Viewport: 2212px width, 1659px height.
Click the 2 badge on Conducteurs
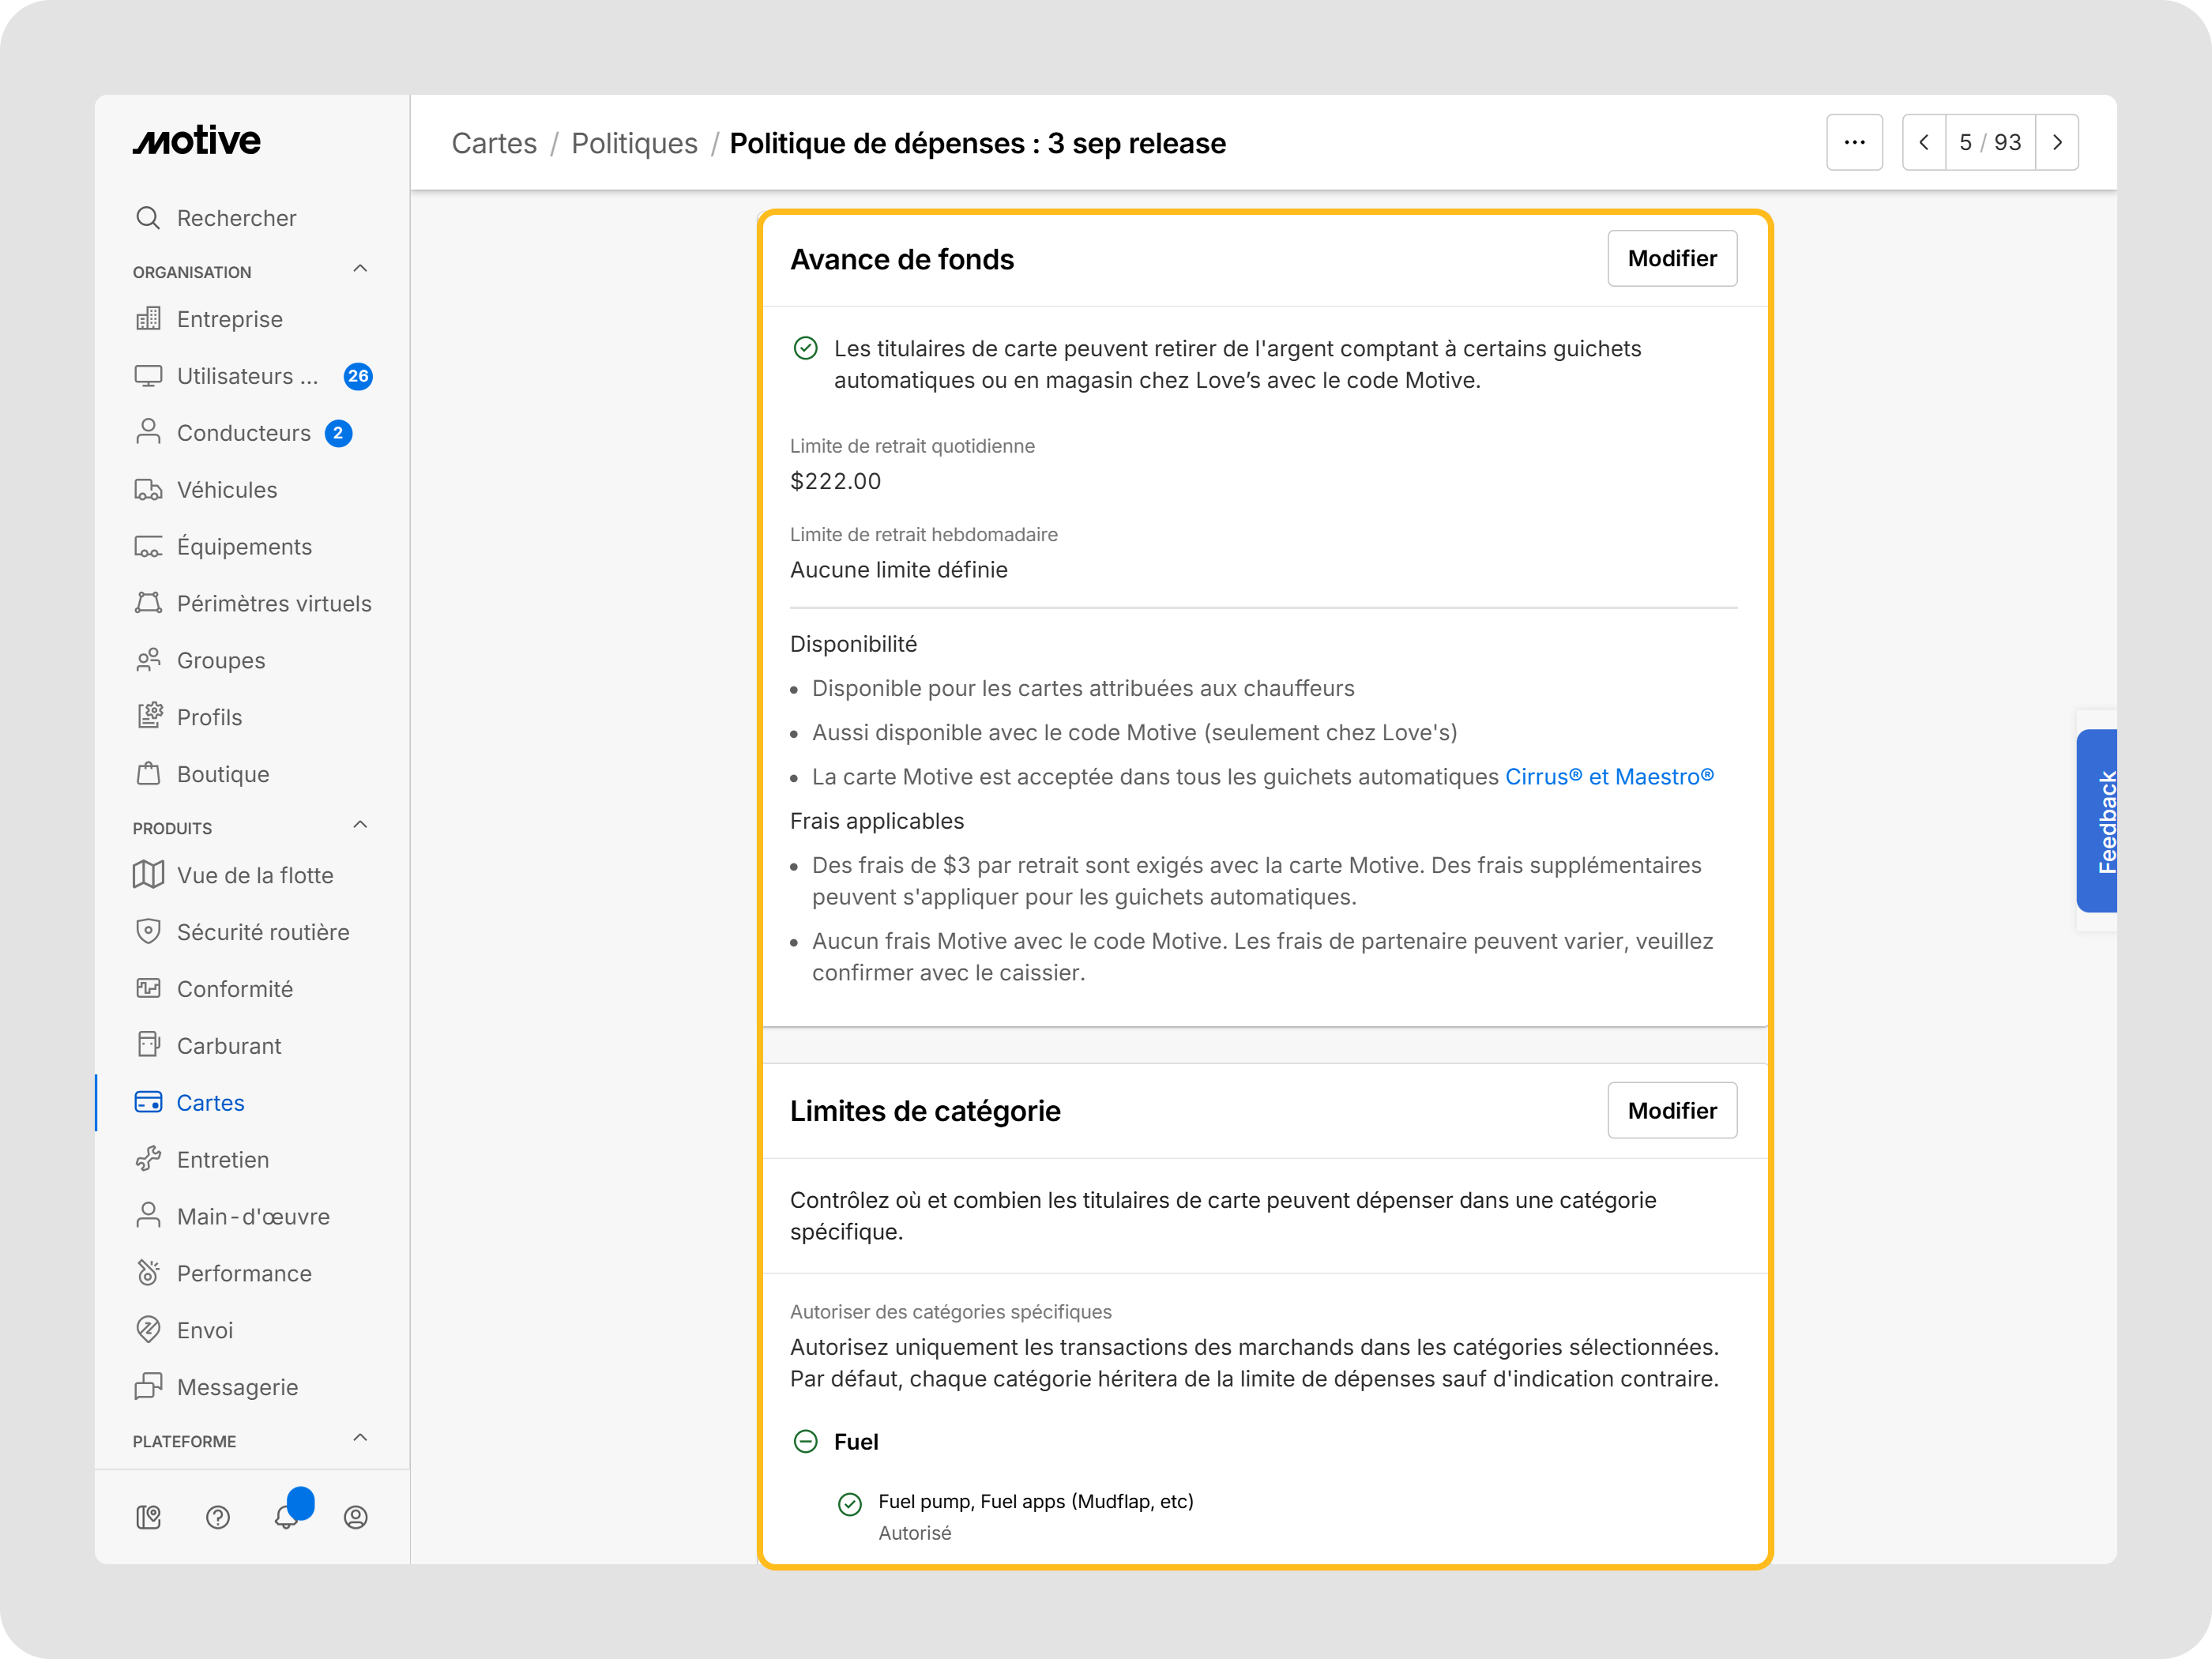click(x=338, y=434)
